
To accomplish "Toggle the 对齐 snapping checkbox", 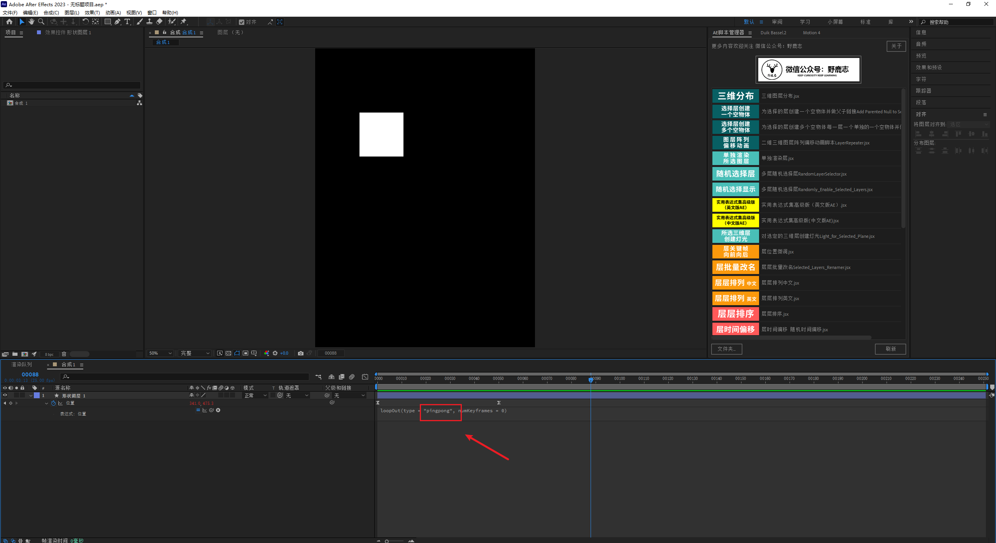I will coord(242,22).
